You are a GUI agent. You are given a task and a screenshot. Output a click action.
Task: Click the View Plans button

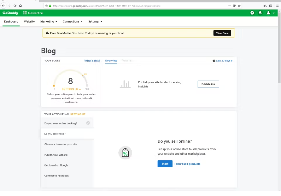(222, 33)
